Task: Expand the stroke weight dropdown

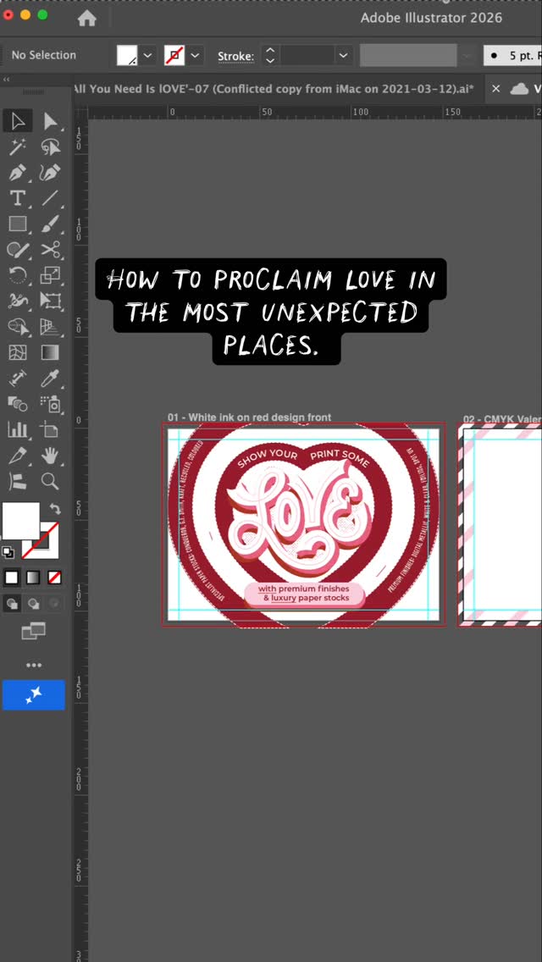Action: tap(343, 55)
